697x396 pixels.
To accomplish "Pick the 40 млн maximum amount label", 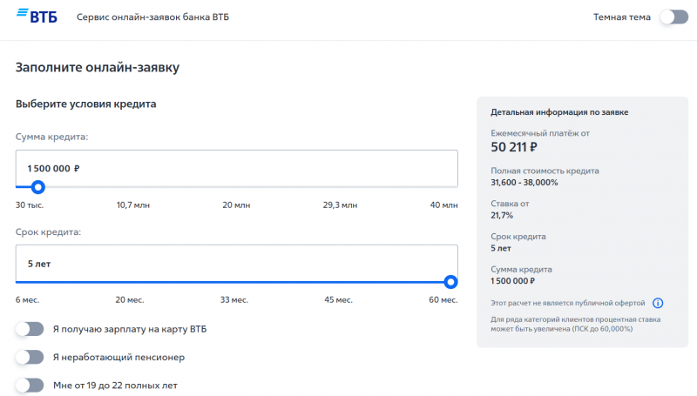I will pyautogui.click(x=443, y=205).
